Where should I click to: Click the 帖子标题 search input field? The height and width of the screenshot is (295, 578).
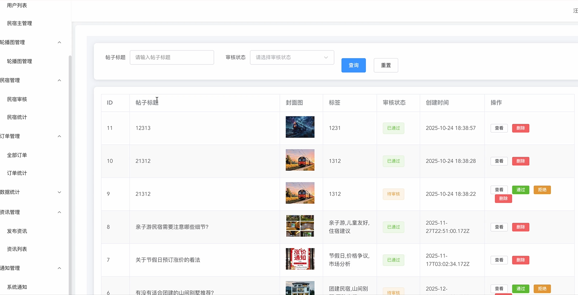[172, 57]
